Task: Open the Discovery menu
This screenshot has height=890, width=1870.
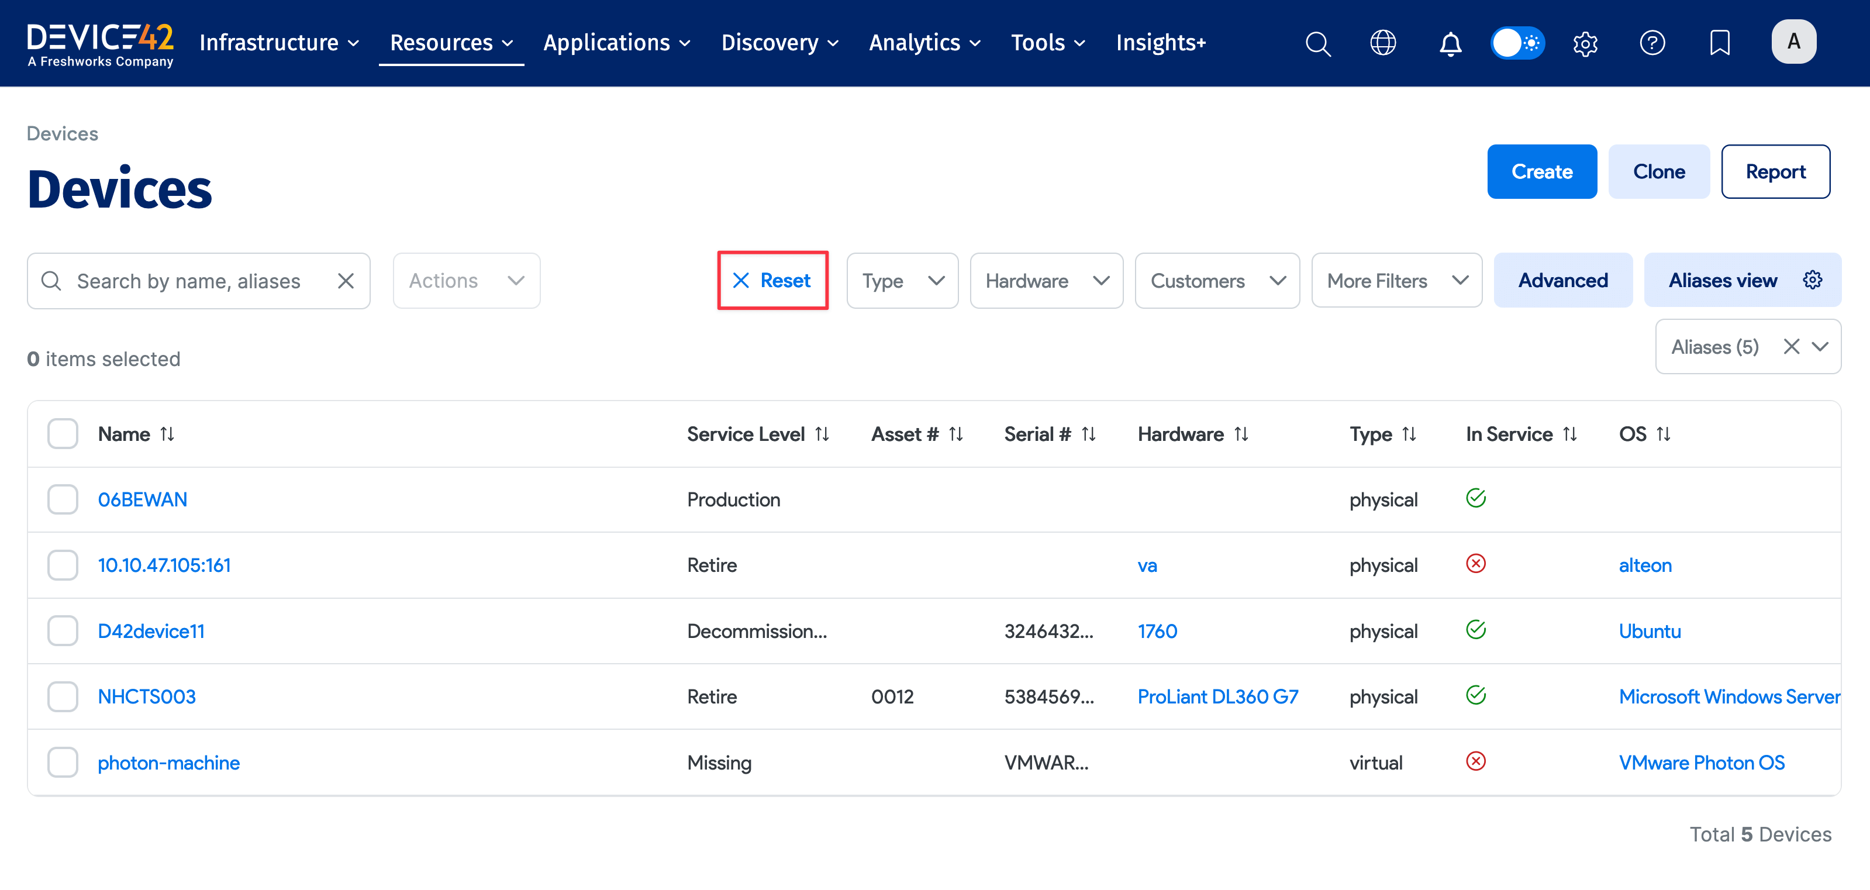Action: pos(779,43)
